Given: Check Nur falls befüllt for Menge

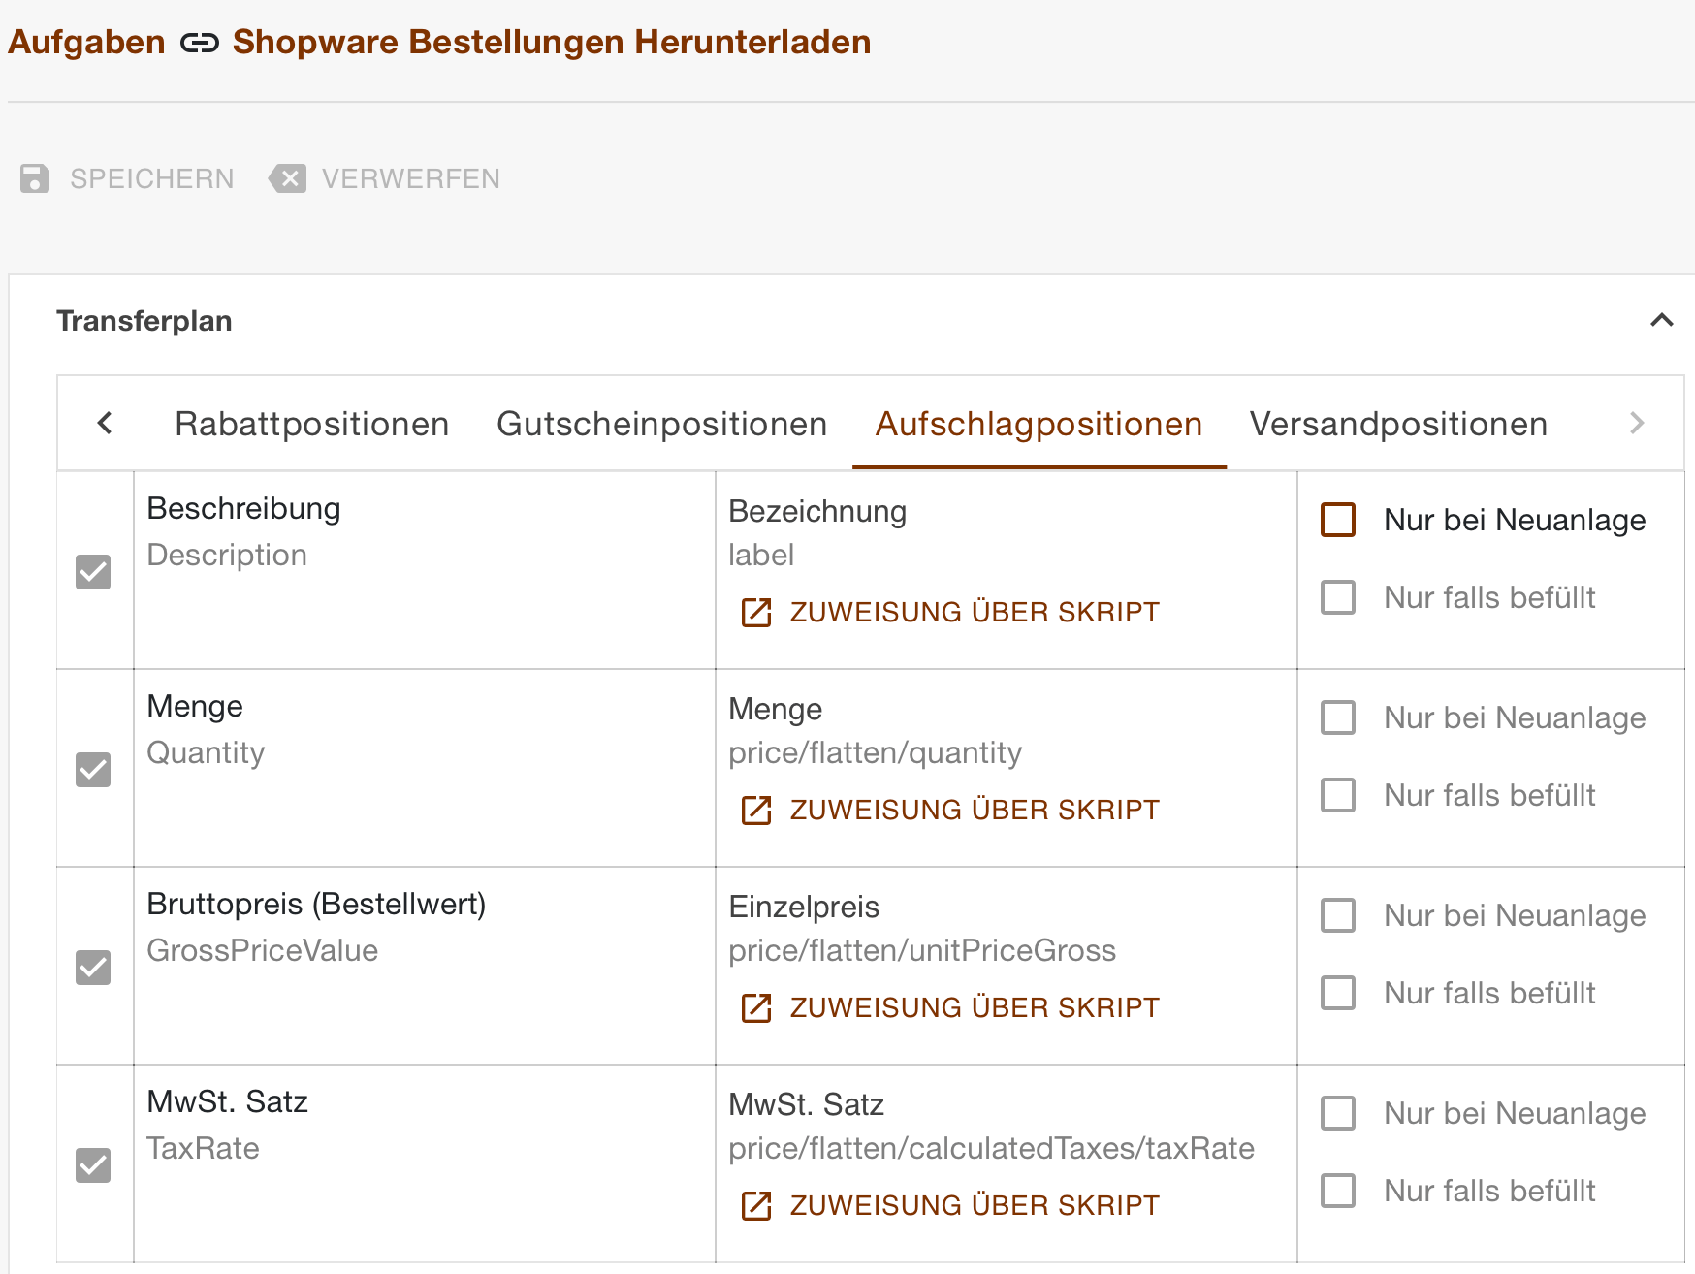Looking at the screenshot, I should pos(1338,795).
